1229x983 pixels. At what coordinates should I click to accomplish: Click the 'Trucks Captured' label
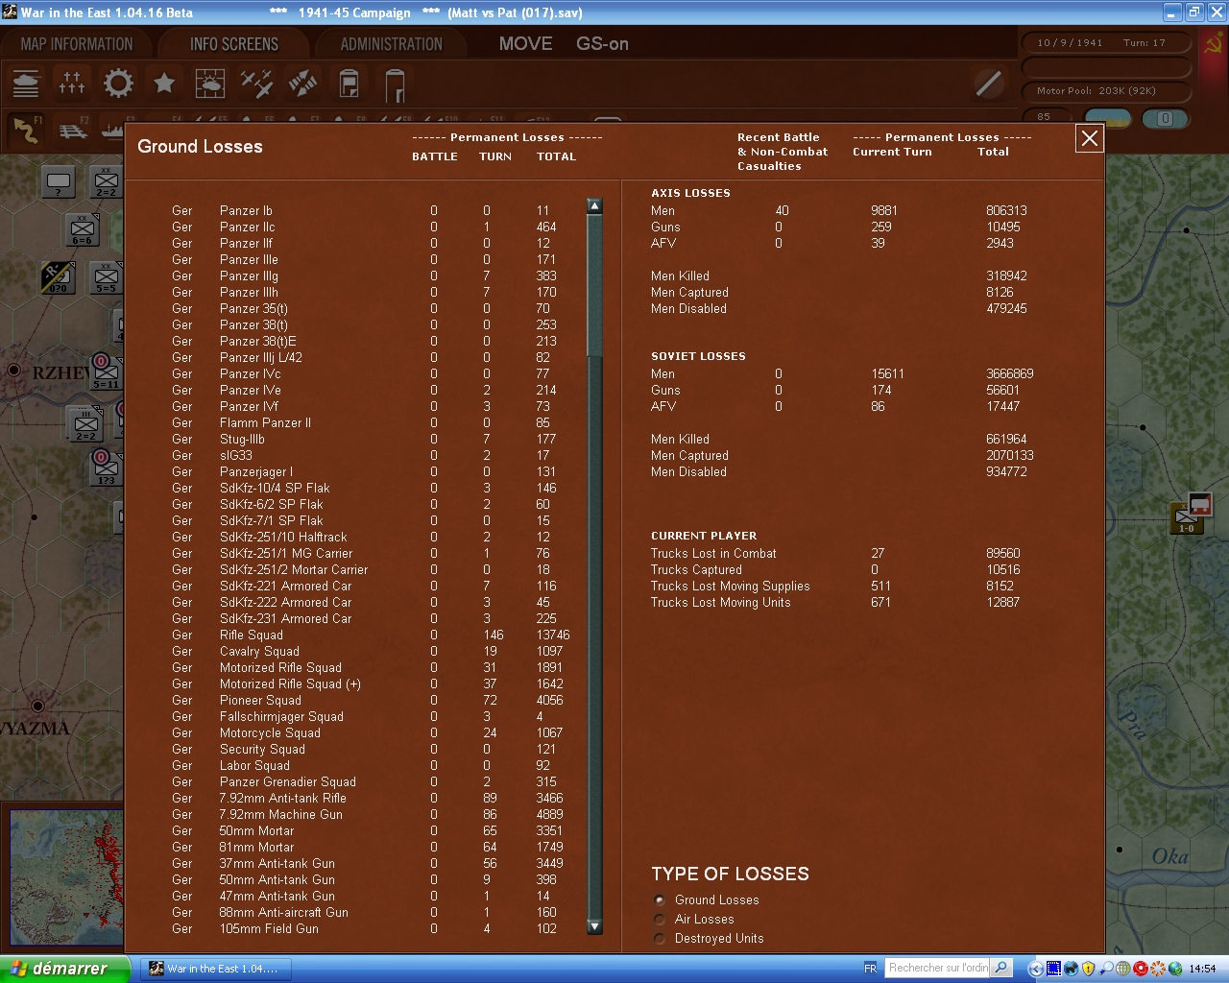click(696, 569)
